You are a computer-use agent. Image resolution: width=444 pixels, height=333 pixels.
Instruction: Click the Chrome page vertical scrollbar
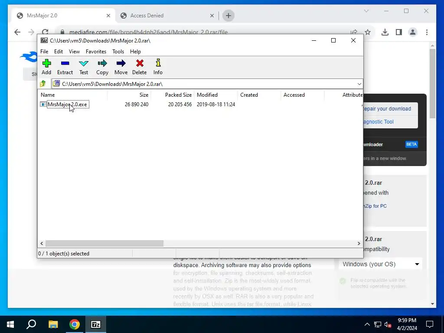[432, 84]
